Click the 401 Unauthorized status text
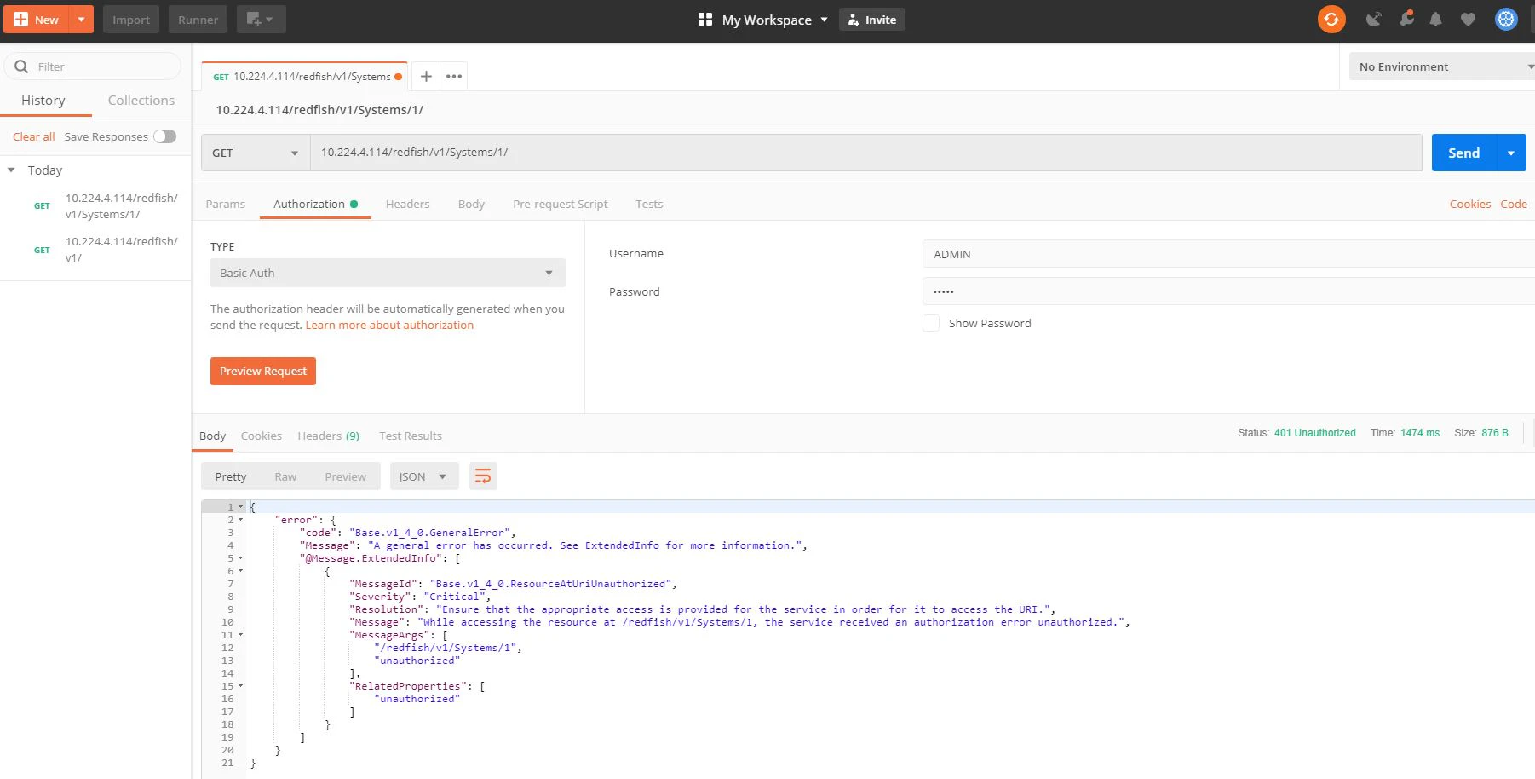Viewport: 1535px width, 779px height. 1314,433
